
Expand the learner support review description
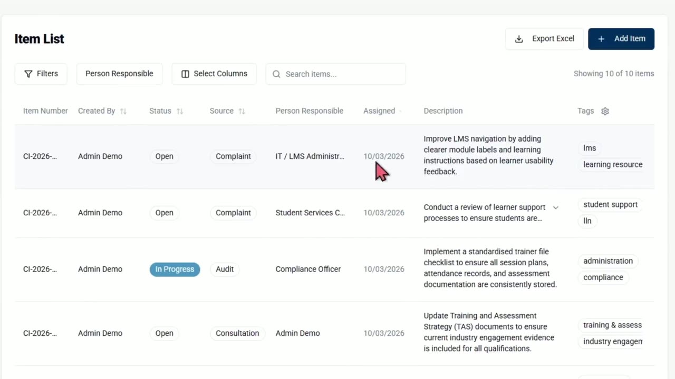pos(555,207)
